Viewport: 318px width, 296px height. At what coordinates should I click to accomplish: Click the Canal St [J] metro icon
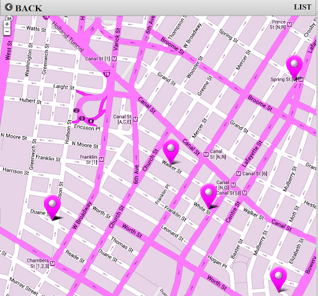point(245,193)
